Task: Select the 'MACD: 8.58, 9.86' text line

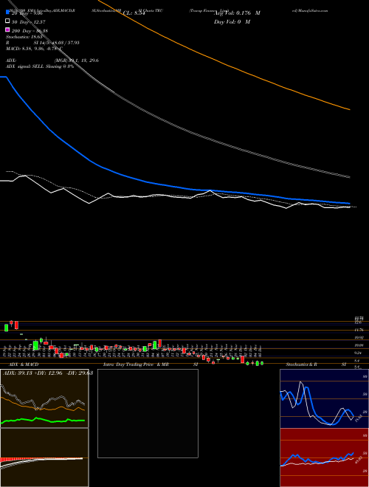Action: point(34,49)
